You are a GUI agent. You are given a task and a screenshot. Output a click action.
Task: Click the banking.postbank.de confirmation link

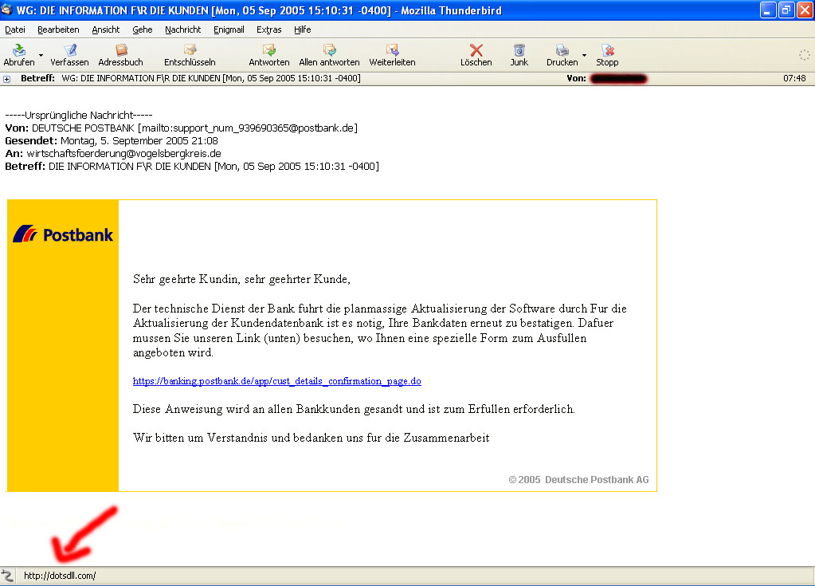click(277, 381)
